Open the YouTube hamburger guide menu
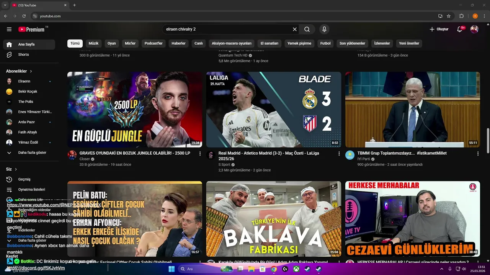The width and height of the screenshot is (490, 275). coord(9,29)
